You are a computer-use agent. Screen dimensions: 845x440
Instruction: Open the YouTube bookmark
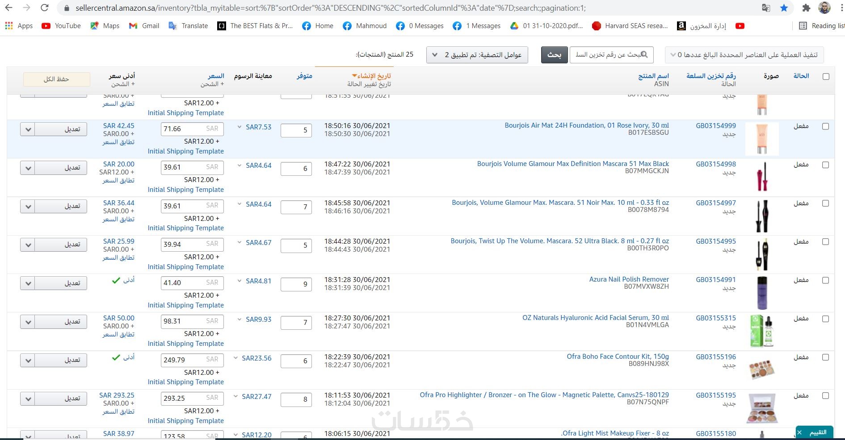click(x=61, y=26)
